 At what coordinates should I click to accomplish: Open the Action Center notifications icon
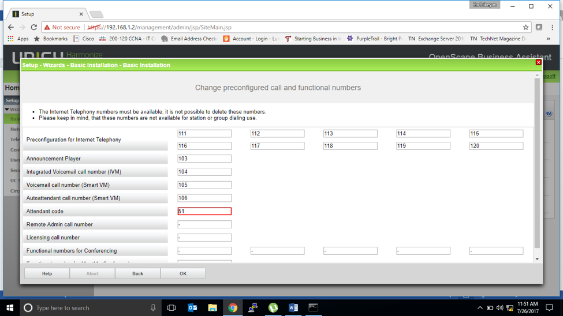(x=549, y=308)
